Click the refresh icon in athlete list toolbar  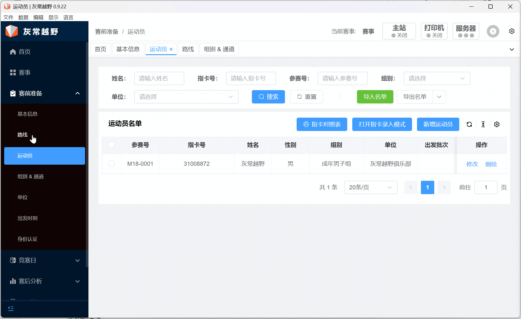point(469,124)
